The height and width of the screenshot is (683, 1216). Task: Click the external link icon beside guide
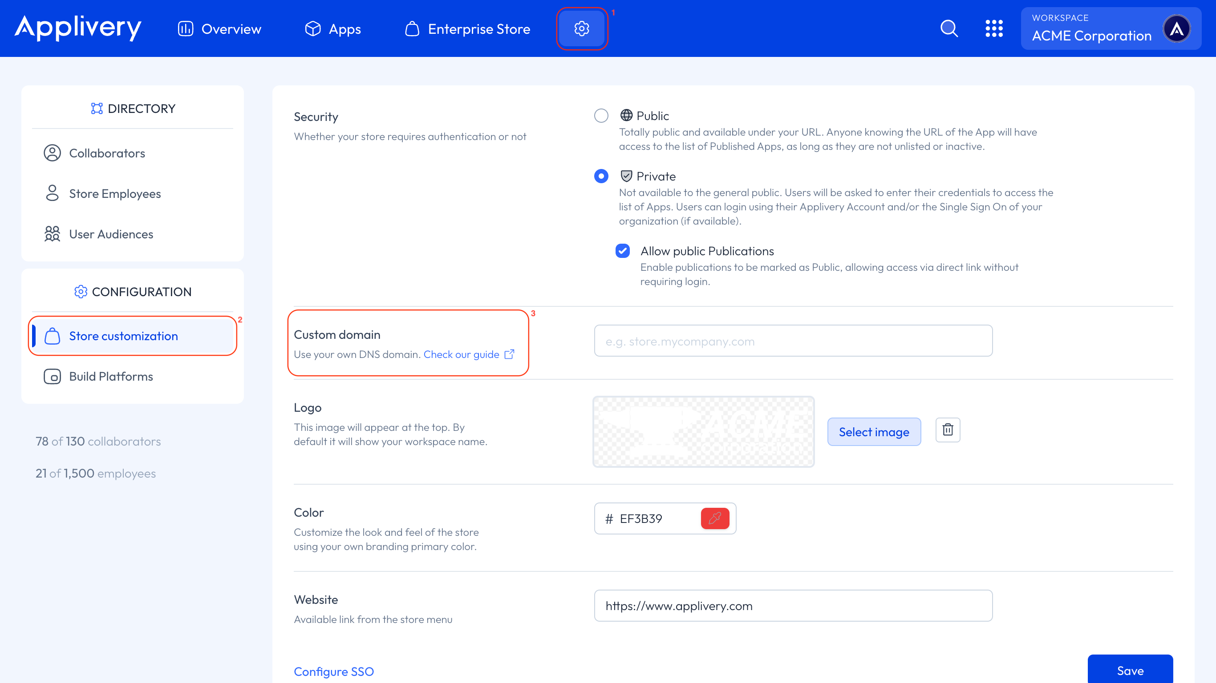[509, 354]
